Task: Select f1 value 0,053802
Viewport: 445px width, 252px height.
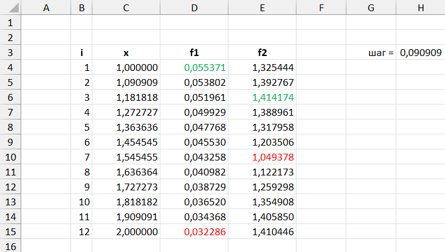Action: pyautogui.click(x=194, y=82)
